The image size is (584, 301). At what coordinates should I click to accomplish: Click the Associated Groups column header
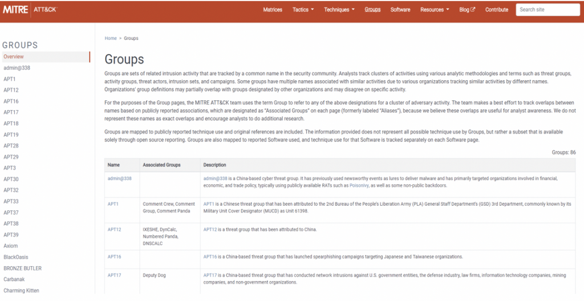click(x=161, y=165)
